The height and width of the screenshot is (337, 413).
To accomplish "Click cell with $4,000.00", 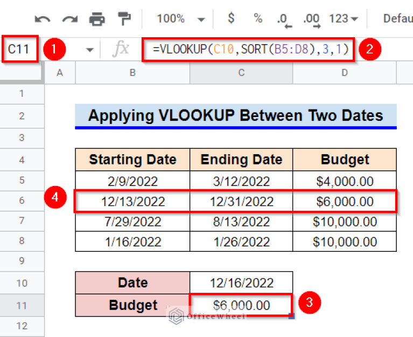I will click(345, 181).
